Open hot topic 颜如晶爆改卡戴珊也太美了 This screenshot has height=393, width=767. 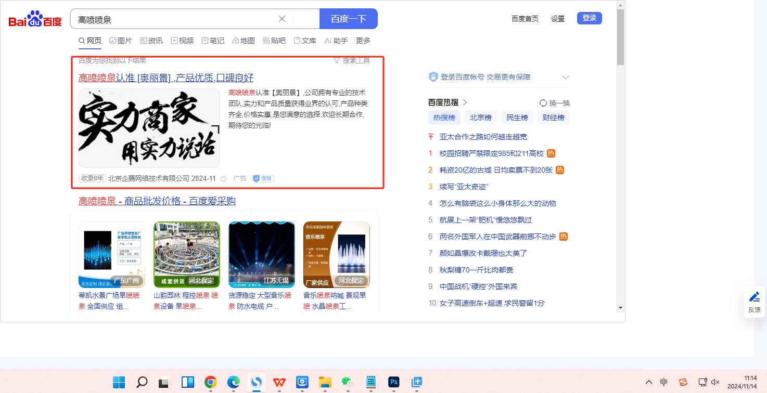(483, 253)
